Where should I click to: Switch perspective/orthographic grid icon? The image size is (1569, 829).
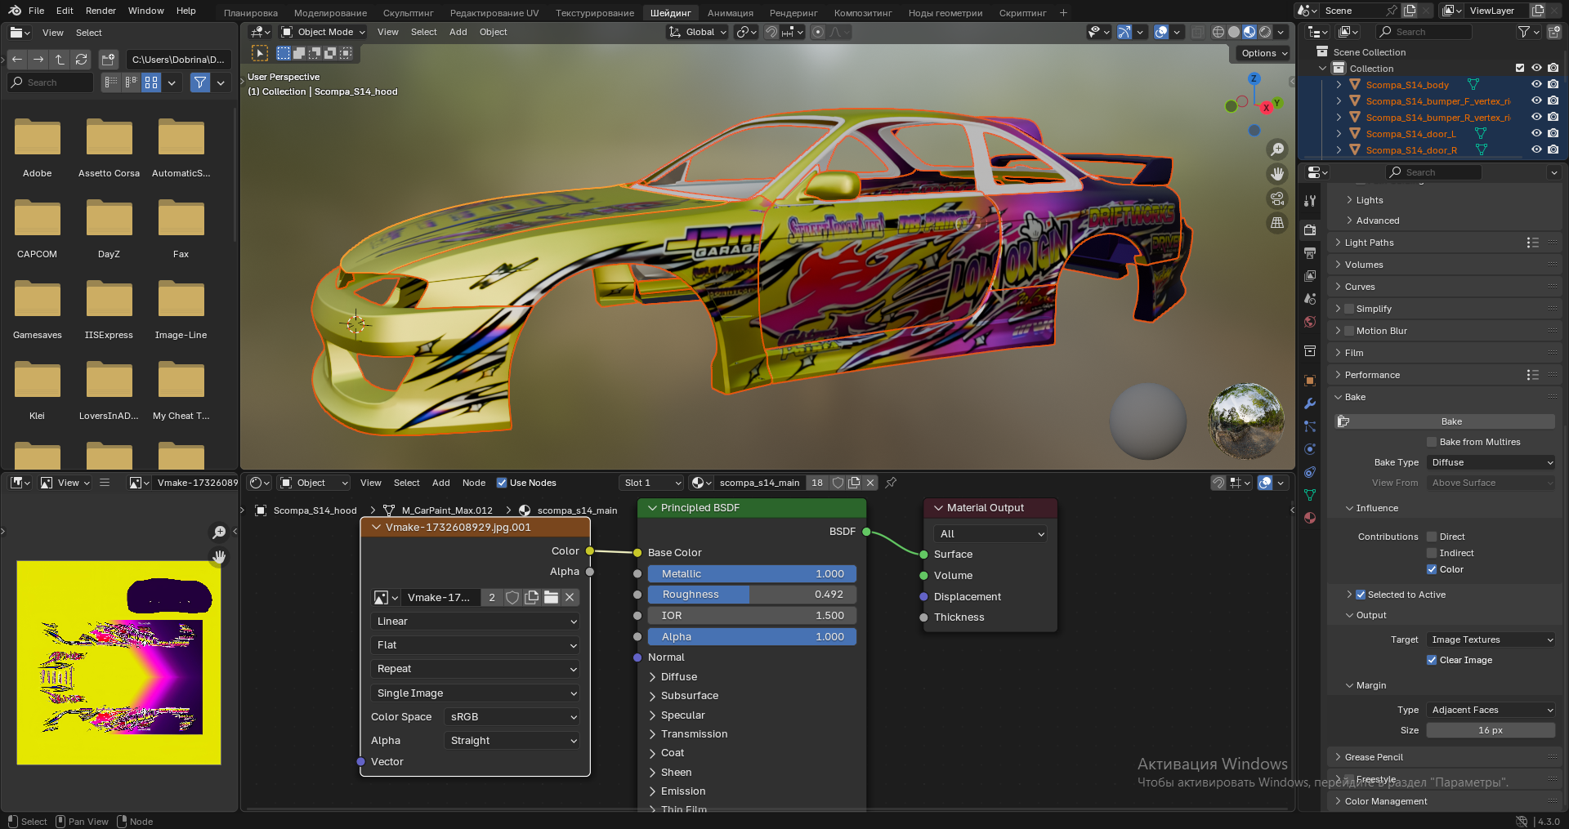click(x=1276, y=223)
